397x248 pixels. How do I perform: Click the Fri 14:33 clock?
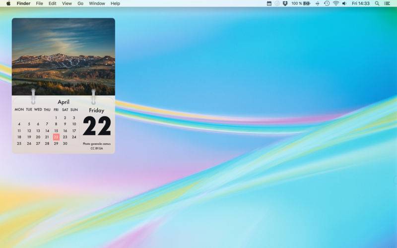[361, 3]
